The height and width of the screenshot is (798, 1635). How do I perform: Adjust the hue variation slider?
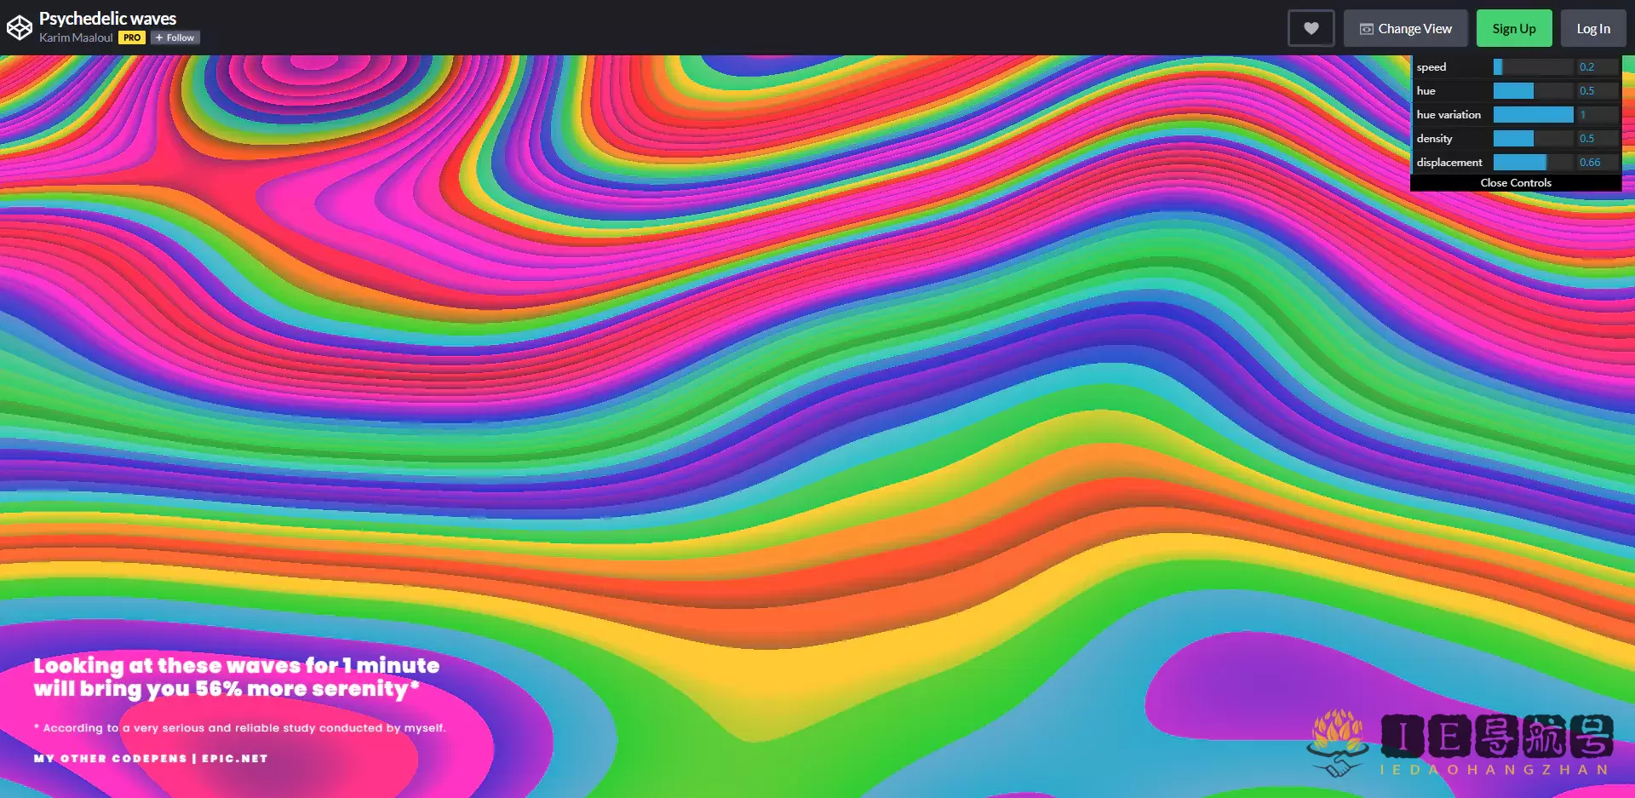[x=1533, y=114]
